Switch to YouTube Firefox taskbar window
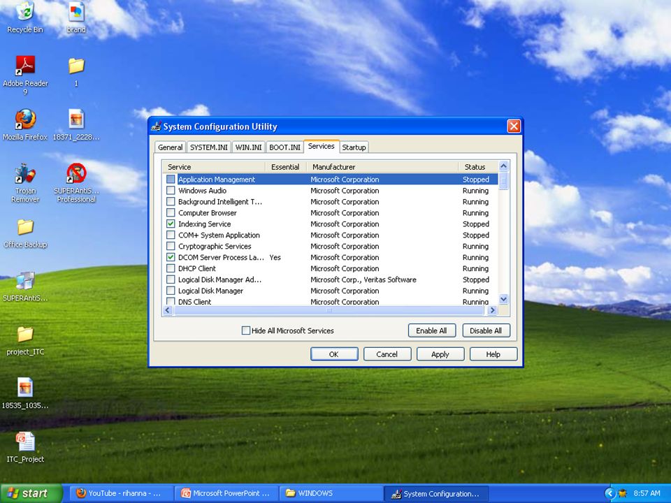Viewport: 671px width, 503px height. pos(122,494)
